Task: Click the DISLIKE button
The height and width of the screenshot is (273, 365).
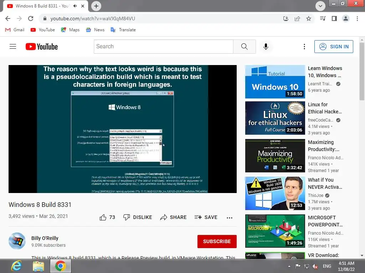Action: coord(138,217)
